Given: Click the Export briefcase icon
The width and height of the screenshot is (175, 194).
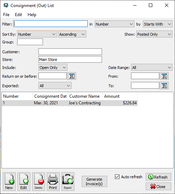Looking at the screenshot, I should [68, 181].
